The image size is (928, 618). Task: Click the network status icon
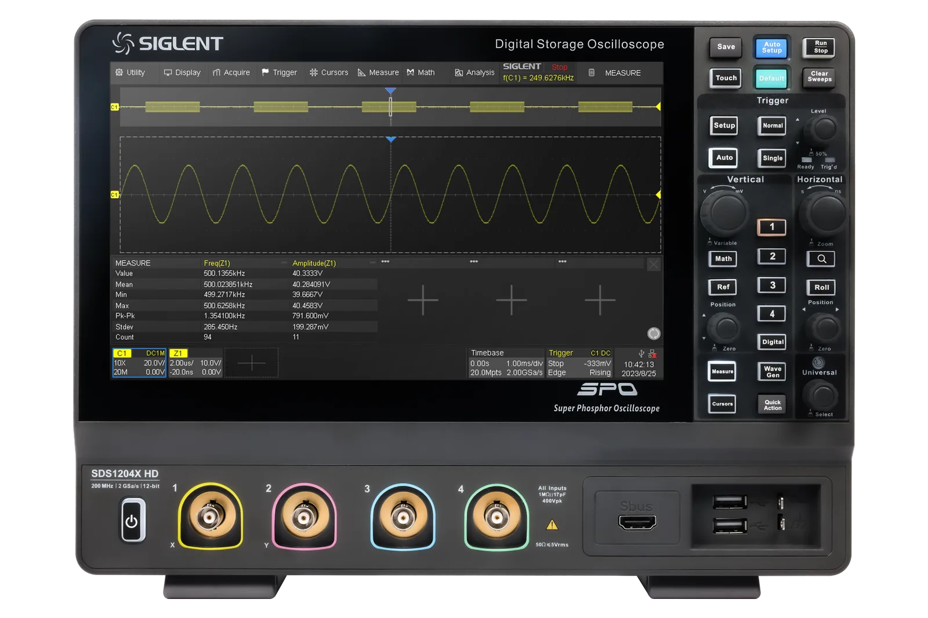pyautogui.click(x=652, y=353)
